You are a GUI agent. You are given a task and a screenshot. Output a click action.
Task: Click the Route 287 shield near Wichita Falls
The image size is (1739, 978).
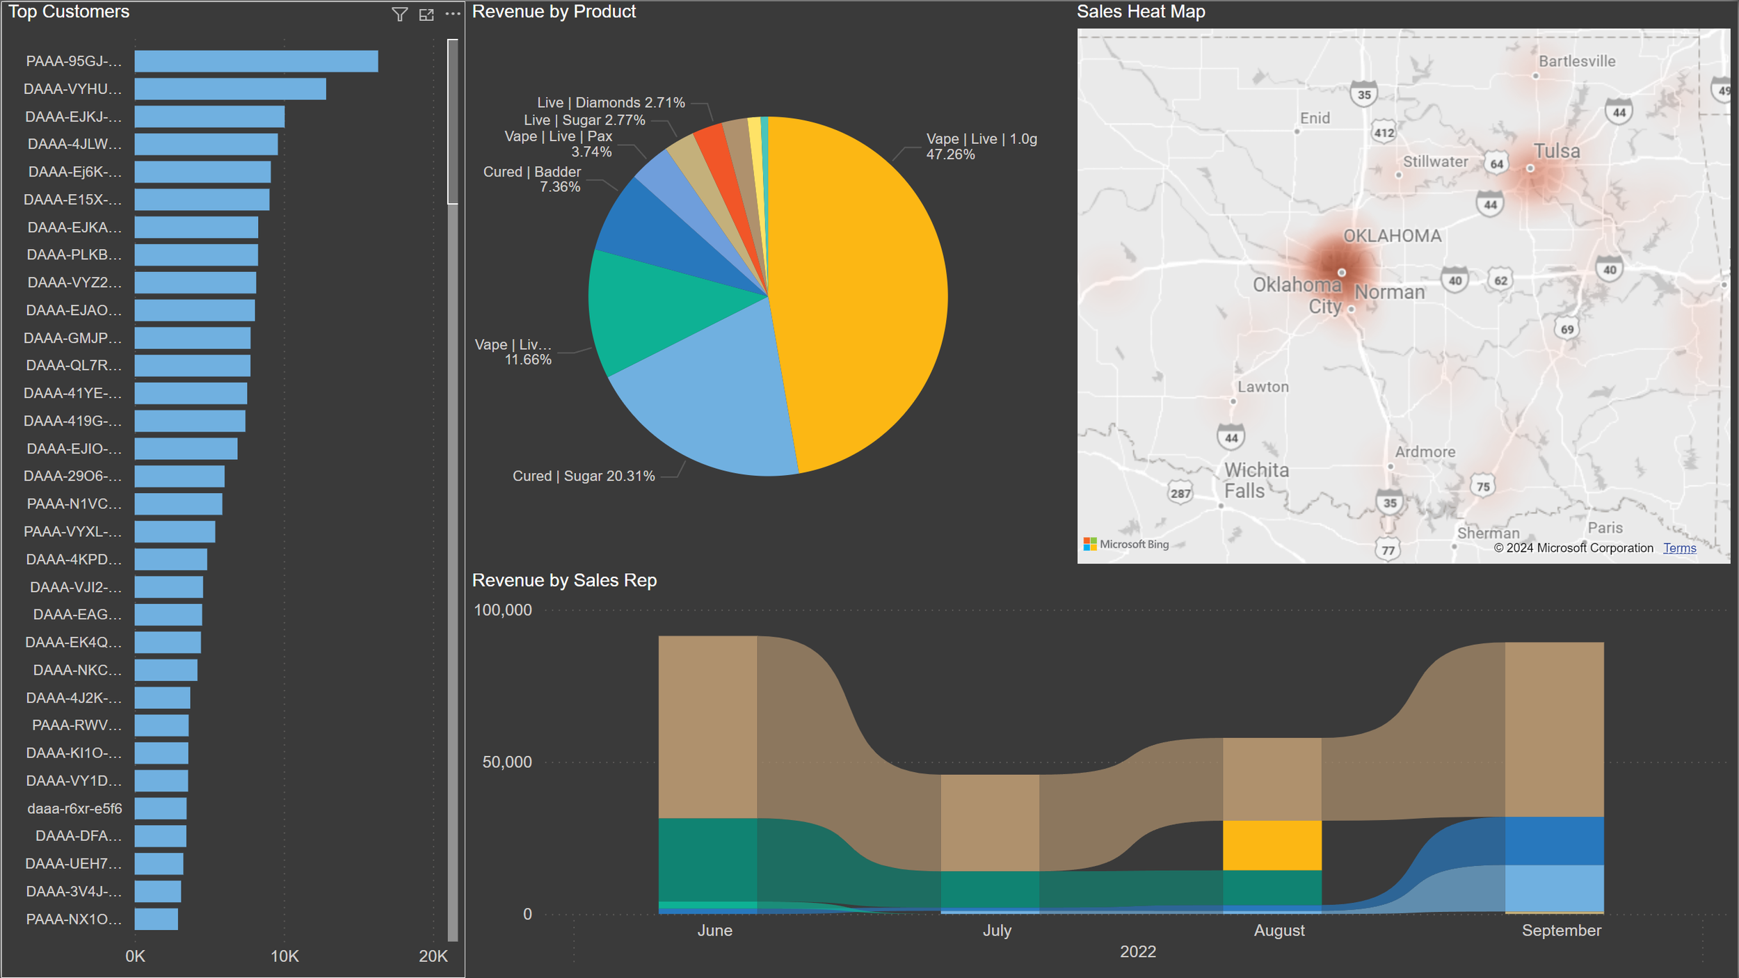tap(1180, 493)
